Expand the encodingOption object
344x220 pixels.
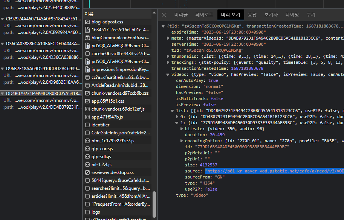(182, 141)
